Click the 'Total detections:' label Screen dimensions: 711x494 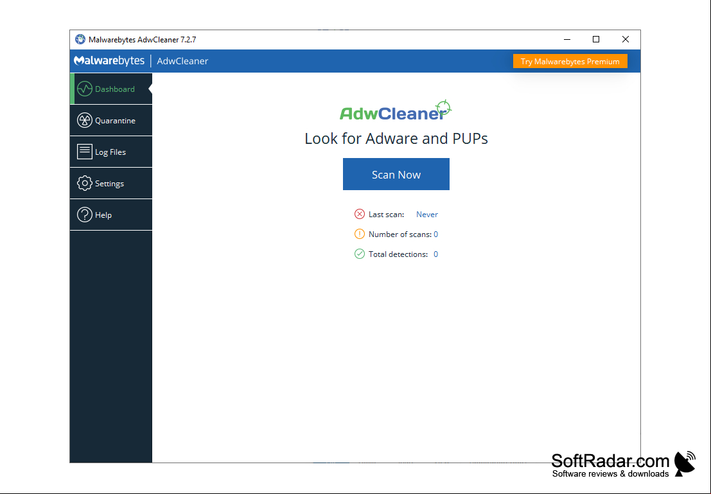pos(398,254)
